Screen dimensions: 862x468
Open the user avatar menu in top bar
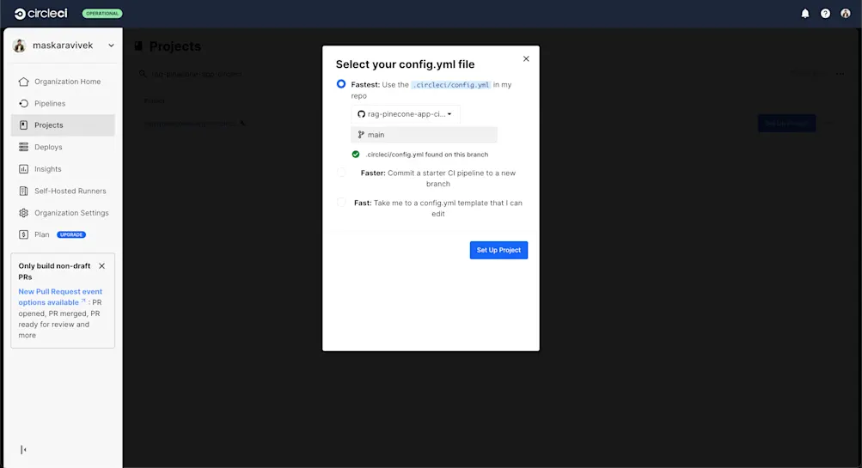click(845, 13)
